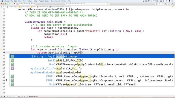Screen dimensions: 175x98
Task: Click the jump bar warning triangle
Action: point(172,7)
